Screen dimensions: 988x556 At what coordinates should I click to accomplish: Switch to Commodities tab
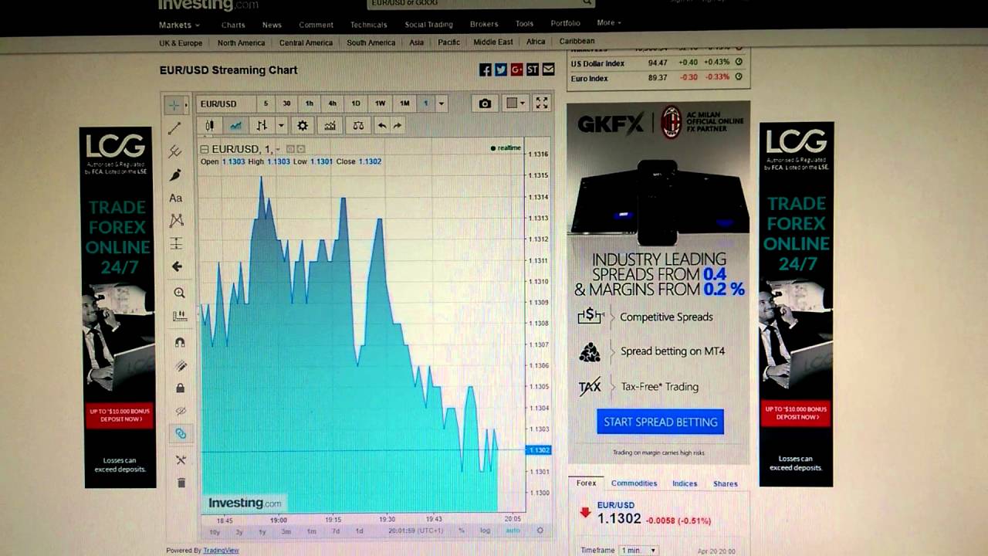(x=634, y=483)
